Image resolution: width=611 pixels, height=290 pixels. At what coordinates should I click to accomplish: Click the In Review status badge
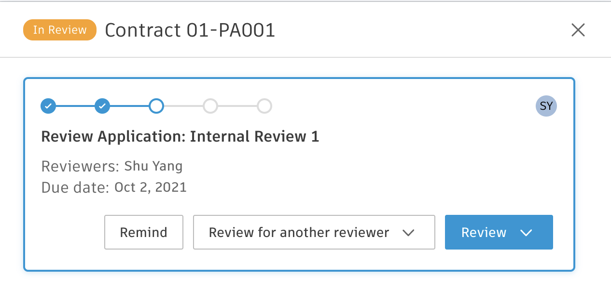60,30
